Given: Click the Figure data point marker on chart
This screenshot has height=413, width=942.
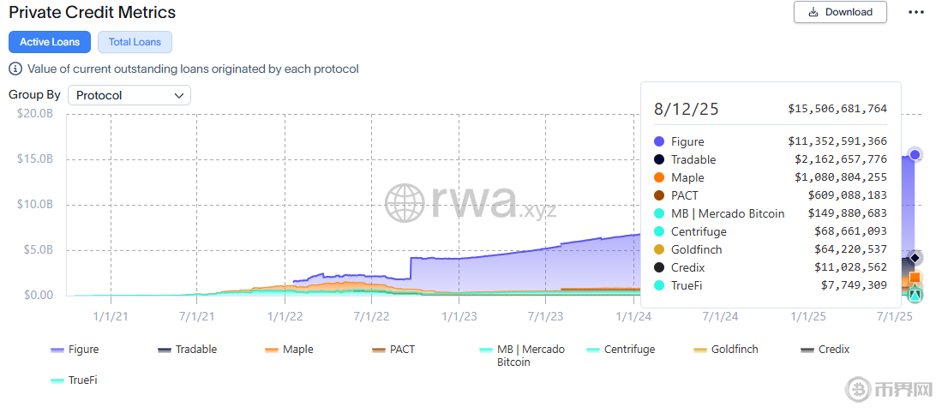Looking at the screenshot, I should [915, 155].
